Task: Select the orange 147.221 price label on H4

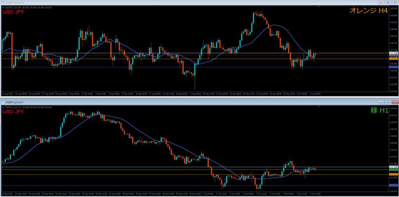Action: coord(394,59)
